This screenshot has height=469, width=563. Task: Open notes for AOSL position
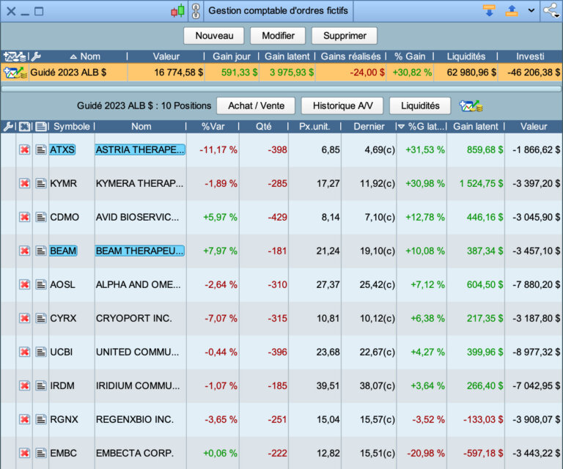[x=41, y=284]
